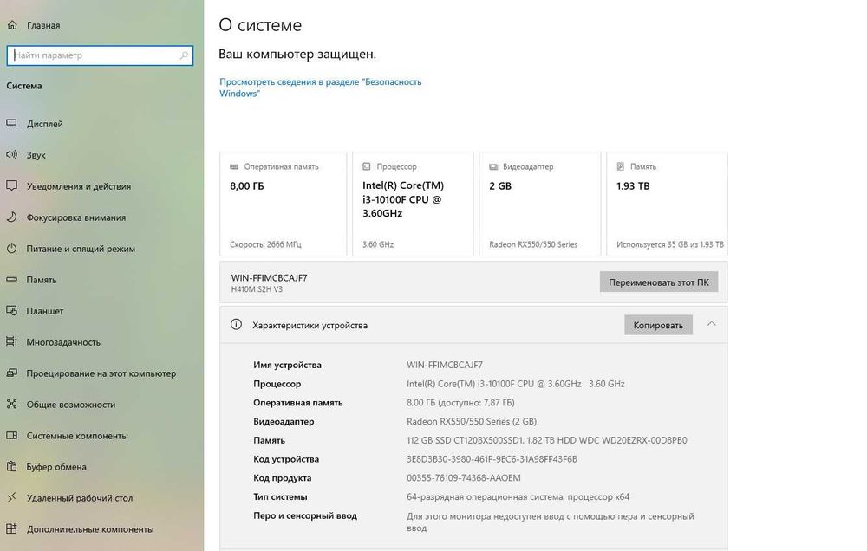Click the Оперативная память 8,00 ГБ card
This screenshot has width=867, height=551.
pos(284,204)
